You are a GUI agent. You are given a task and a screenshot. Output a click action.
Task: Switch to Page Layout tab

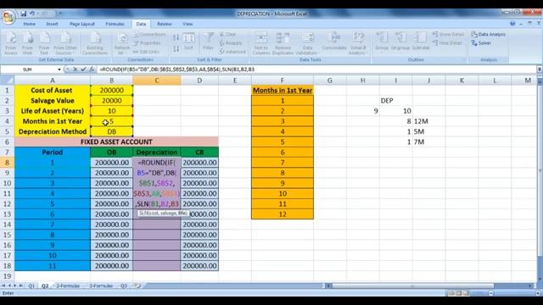pyautogui.click(x=82, y=24)
